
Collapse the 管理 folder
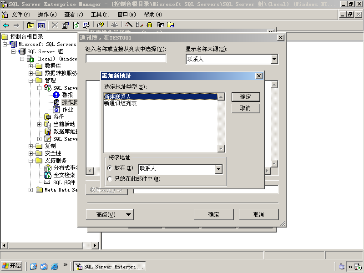[x=30, y=81]
